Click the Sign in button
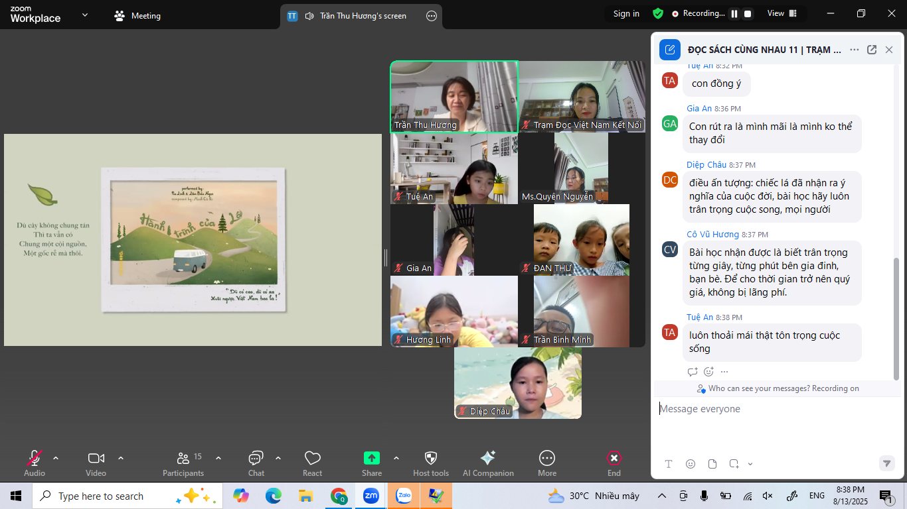The height and width of the screenshot is (509, 907). click(x=626, y=14)
